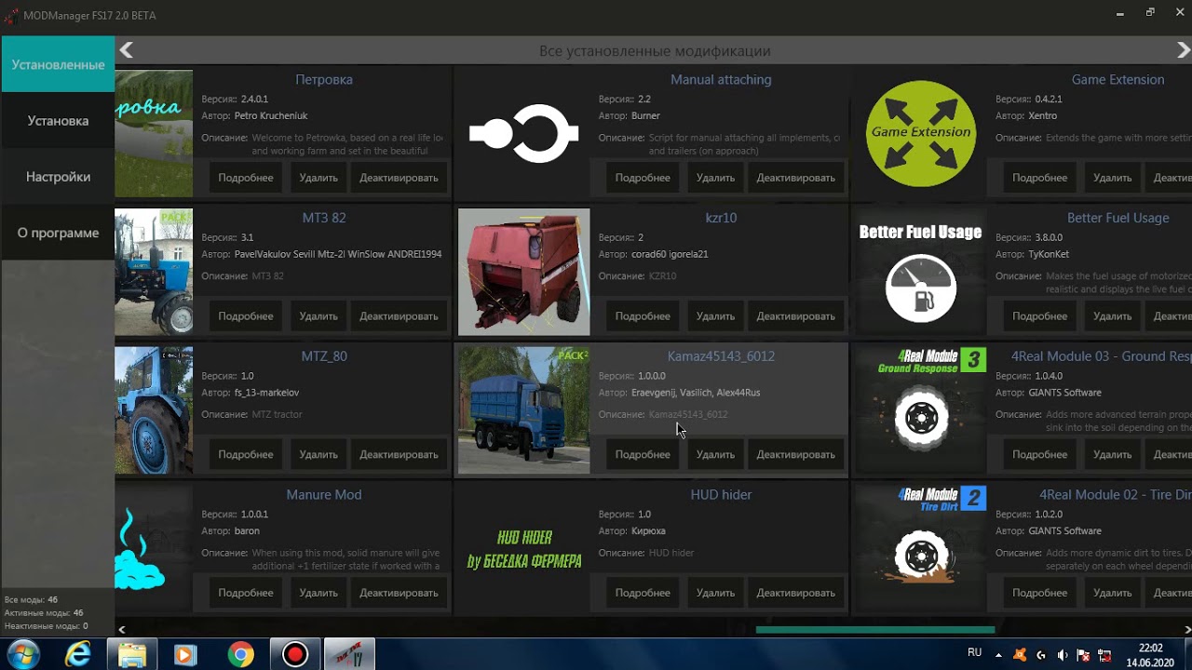The width and height of the screenshot is (1192, 670).
Task: Show details for Better Fuel Usage
Action: point(1039,316)
